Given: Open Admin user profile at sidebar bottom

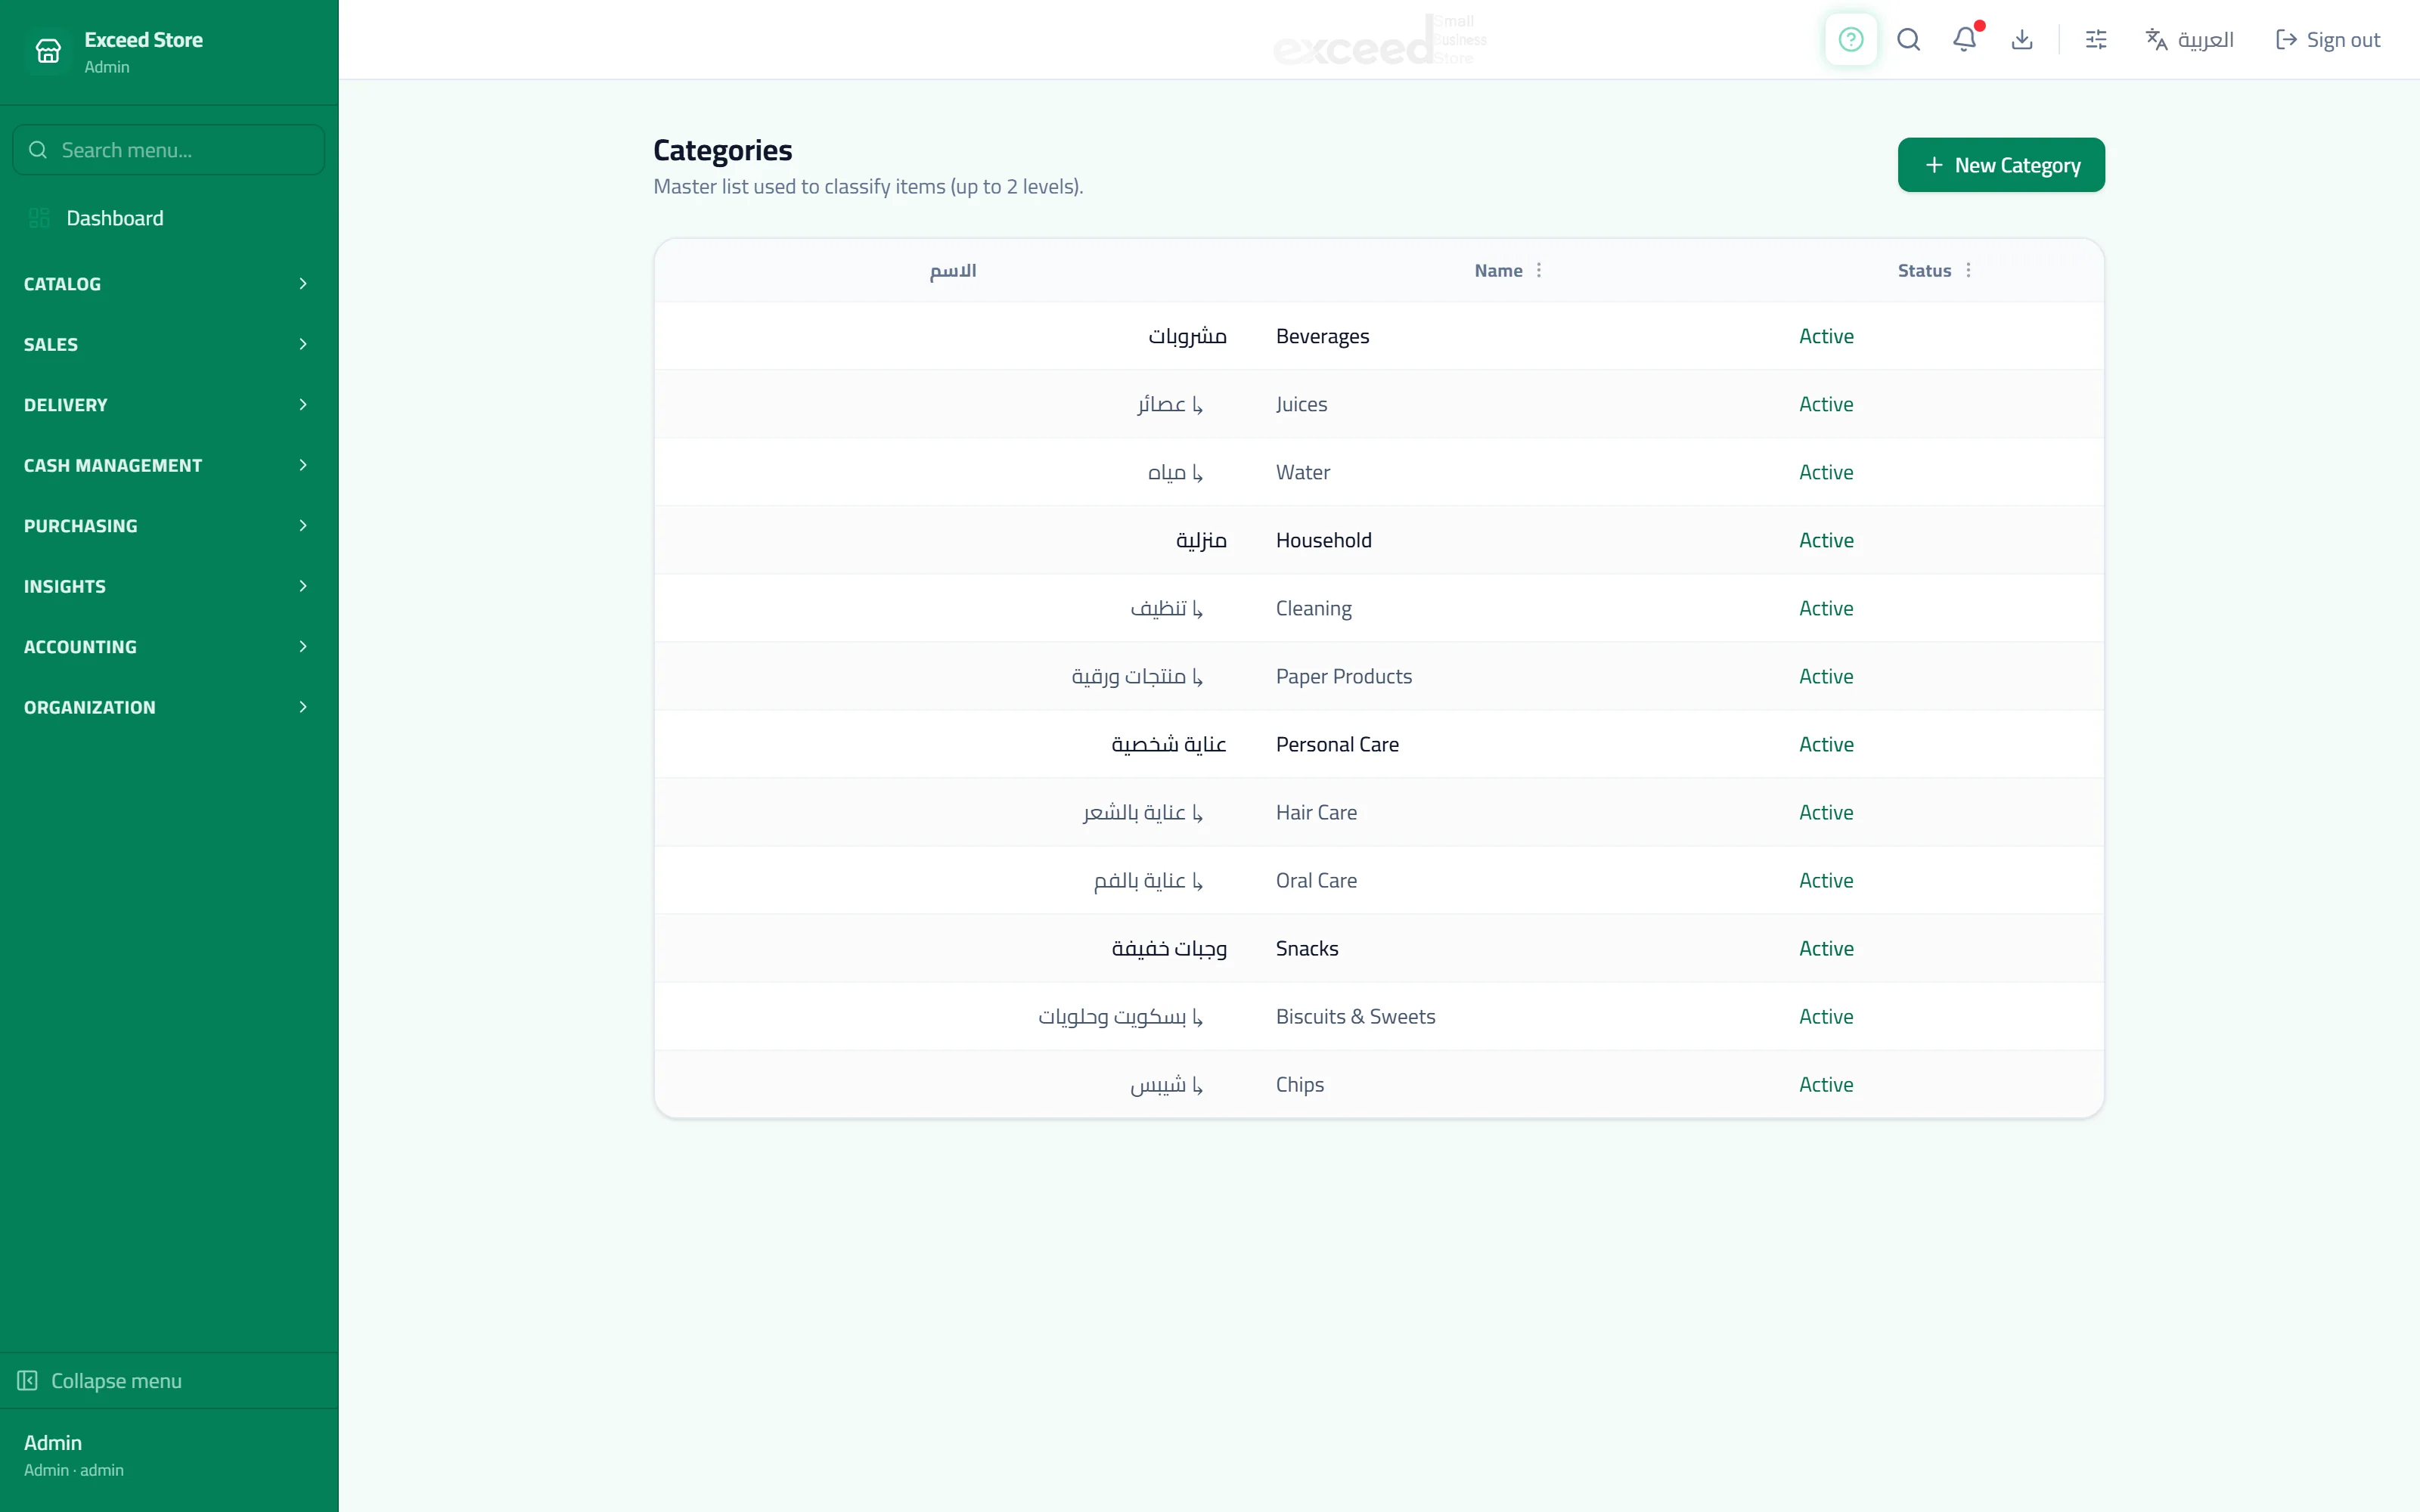Looking at the screenshot, I should [74, 1455].
